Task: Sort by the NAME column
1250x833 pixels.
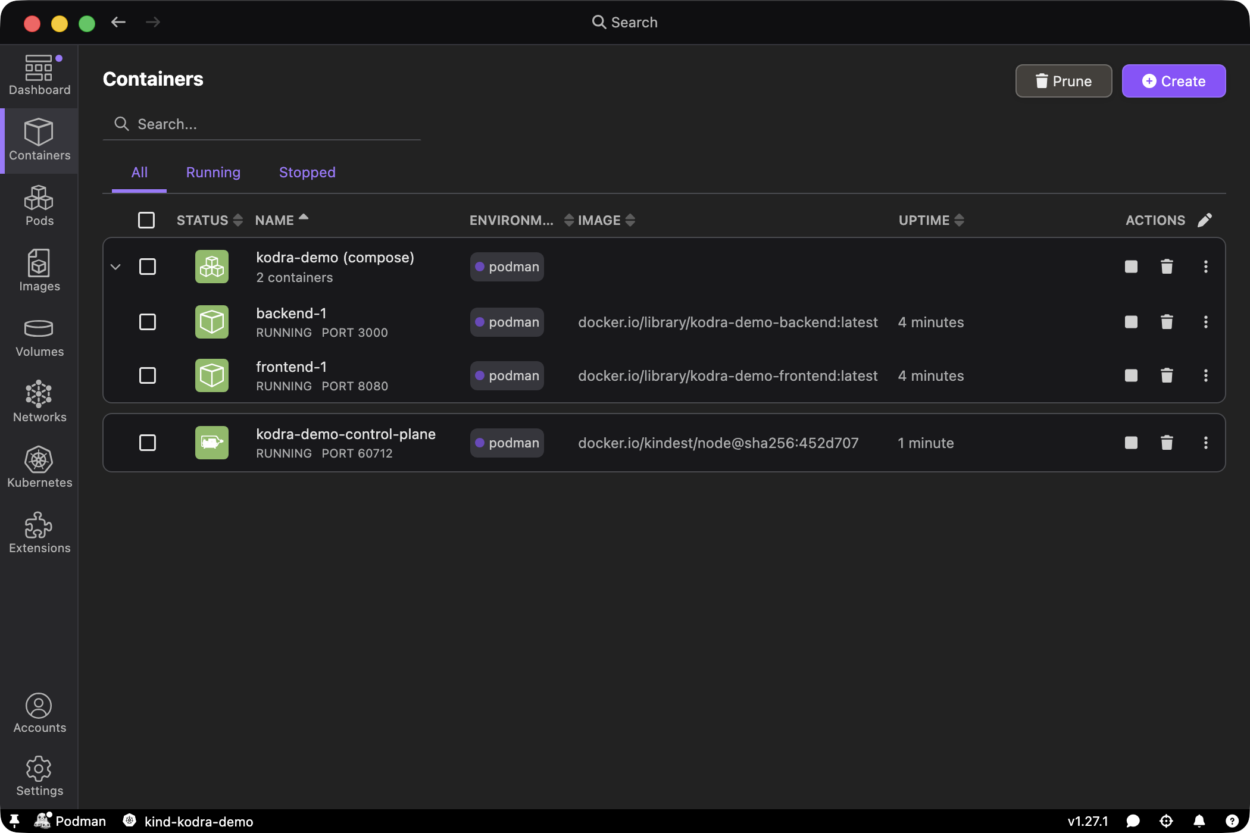Action: click(282, 220)
